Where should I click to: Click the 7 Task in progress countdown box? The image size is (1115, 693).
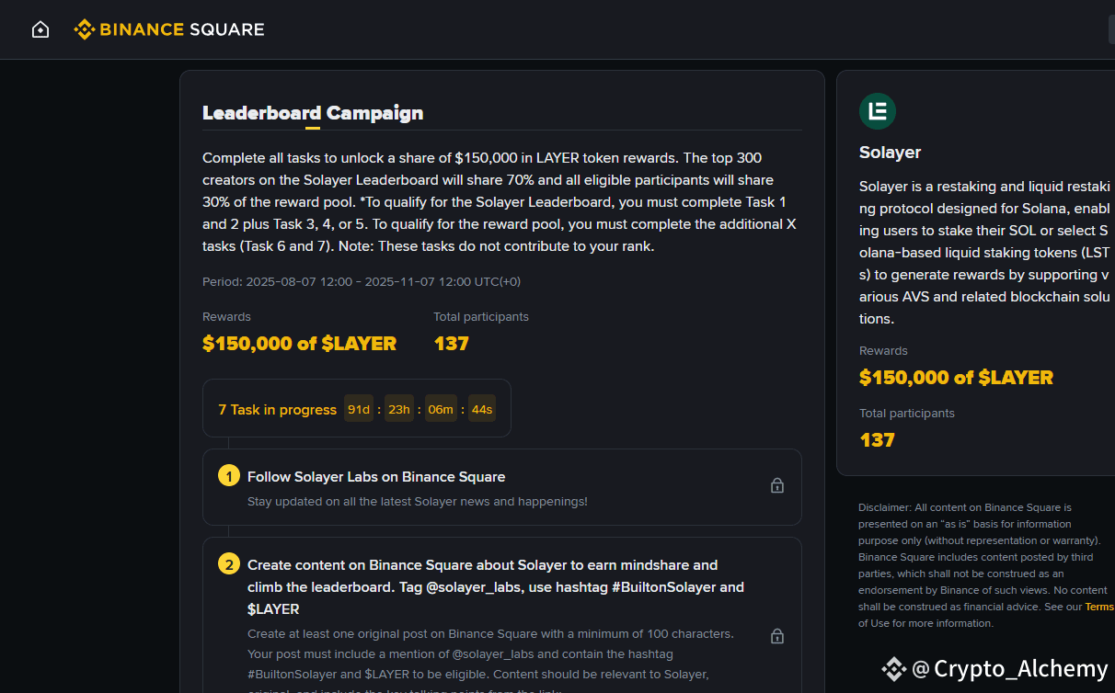(x=357, y=408)
